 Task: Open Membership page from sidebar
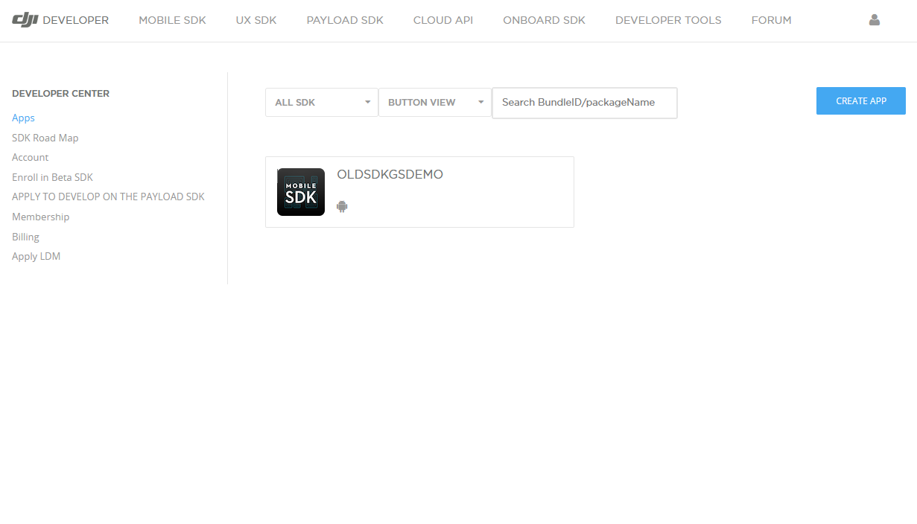tap(40, 217)
